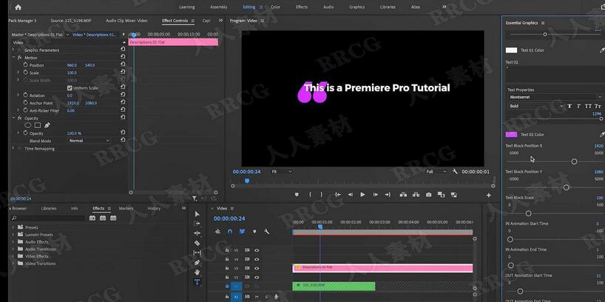Open Program monitor settings wrench
The height and width of the screenshot is (302, 605).
pos(455,172)
